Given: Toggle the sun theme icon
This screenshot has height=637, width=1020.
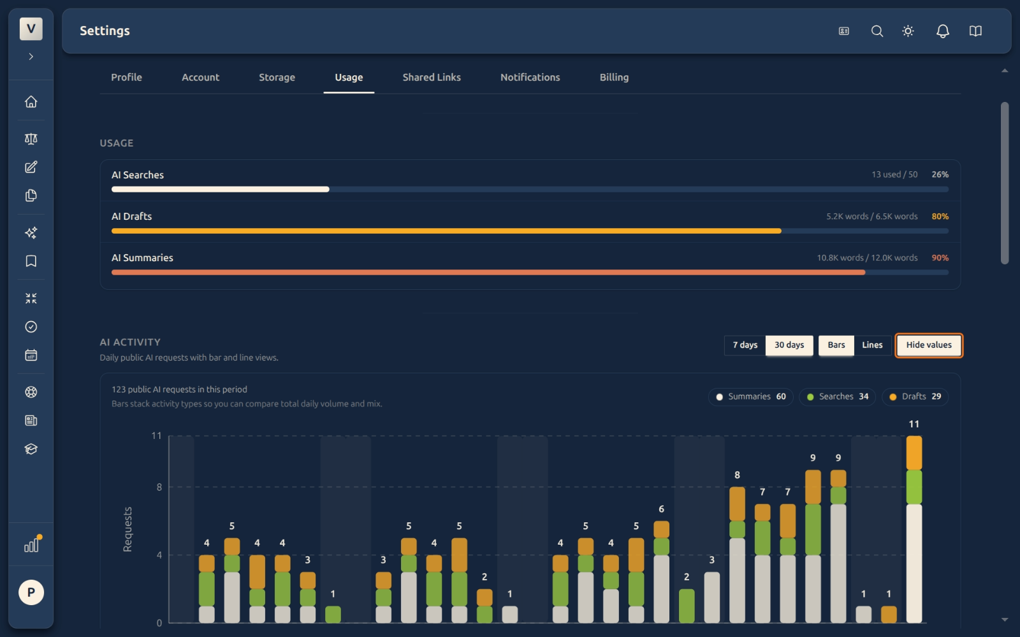Looking at the screenshot, I should pos(908,31).
